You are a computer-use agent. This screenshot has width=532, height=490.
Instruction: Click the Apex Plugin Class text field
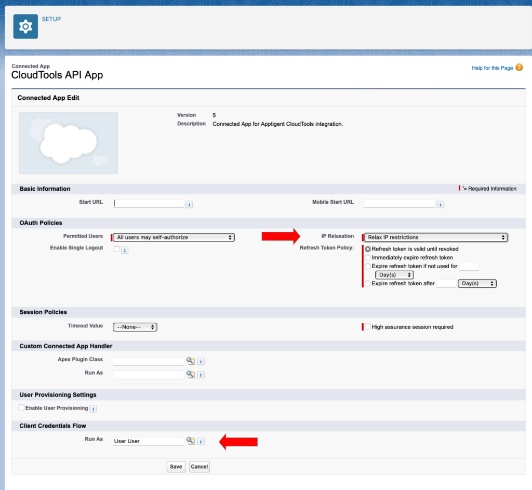pyautogui.click(x=149, y=361)
